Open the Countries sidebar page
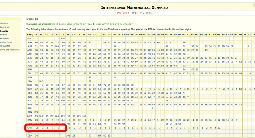The height and width of the screenshot is (138, 255). [5, 27]
